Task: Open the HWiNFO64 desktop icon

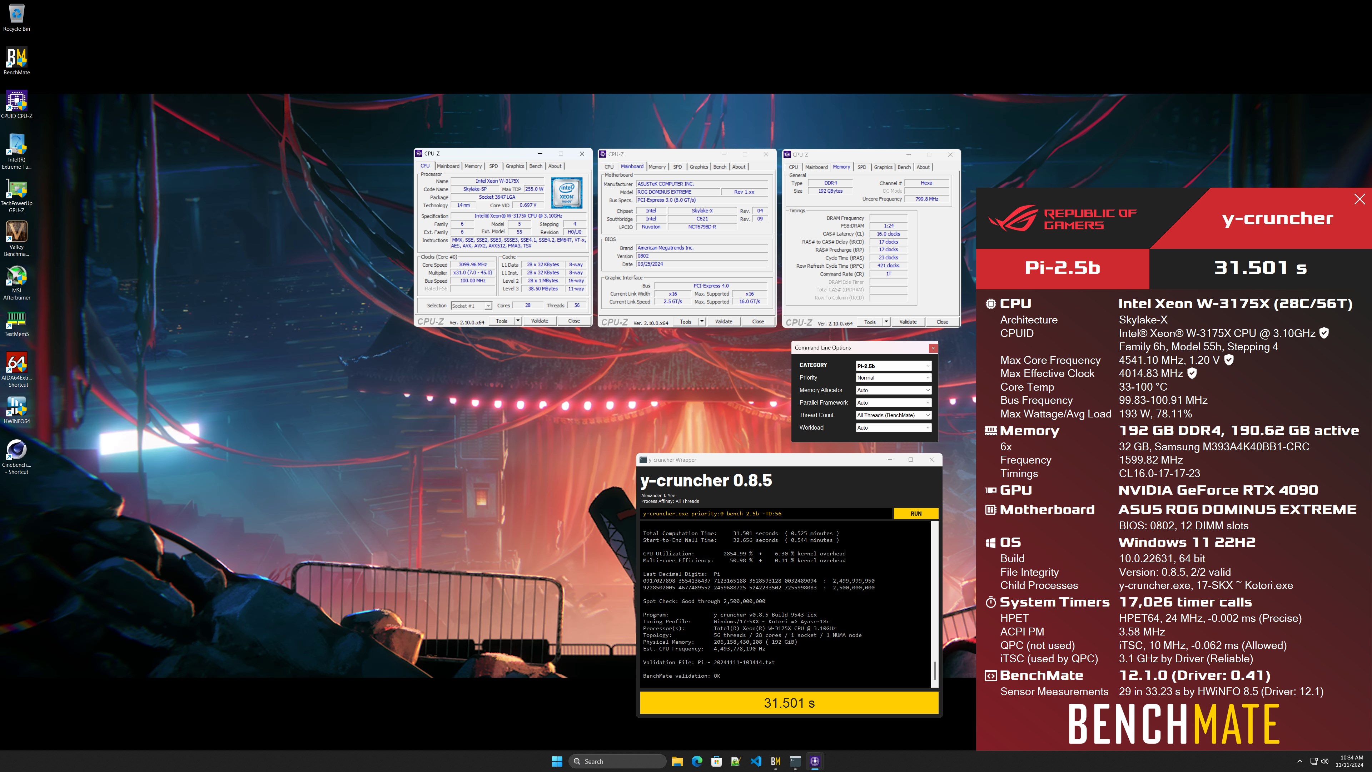Action: (x=16, y=410)
